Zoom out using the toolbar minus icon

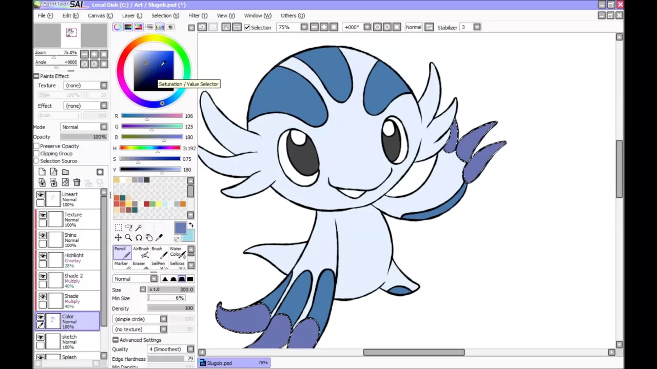pos(315,27)
